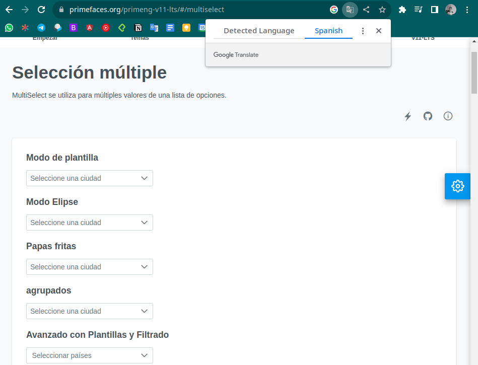Screen dimensions: 478x365
Task: Share the current page via share icon
Action: pos(366,10)
